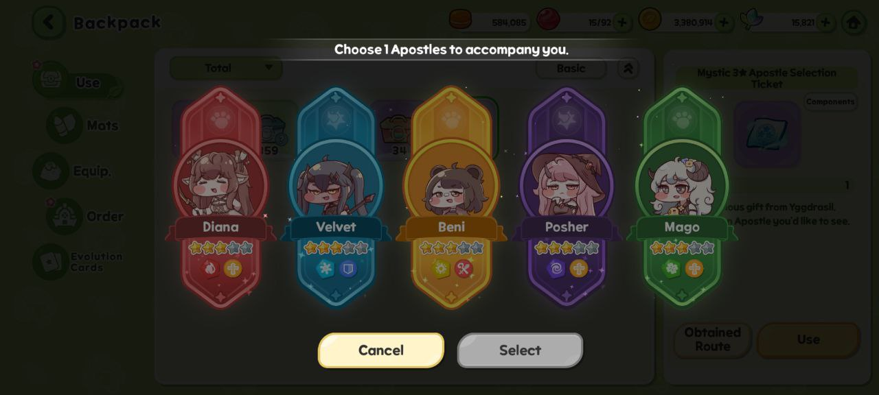Confirm with the grey Select button

(520, 350)
